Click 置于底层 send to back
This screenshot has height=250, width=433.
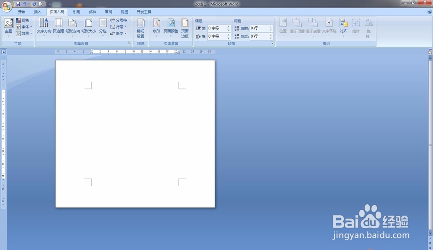[x=313, y=28]
